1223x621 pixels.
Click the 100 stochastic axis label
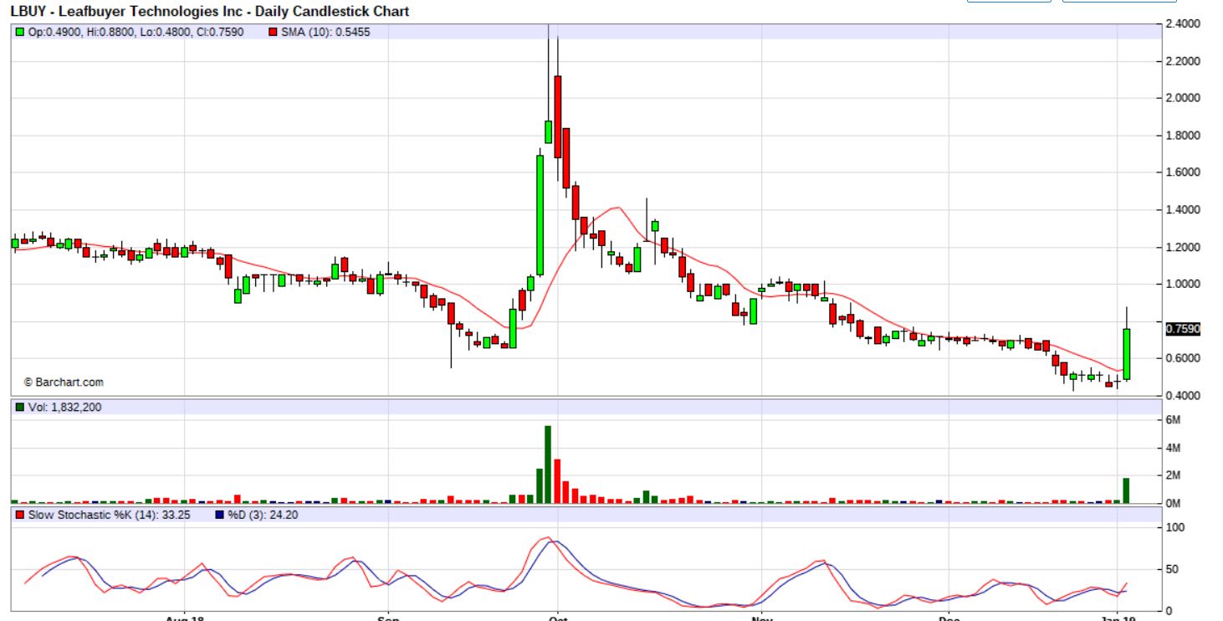click(x=1175, y=528)
